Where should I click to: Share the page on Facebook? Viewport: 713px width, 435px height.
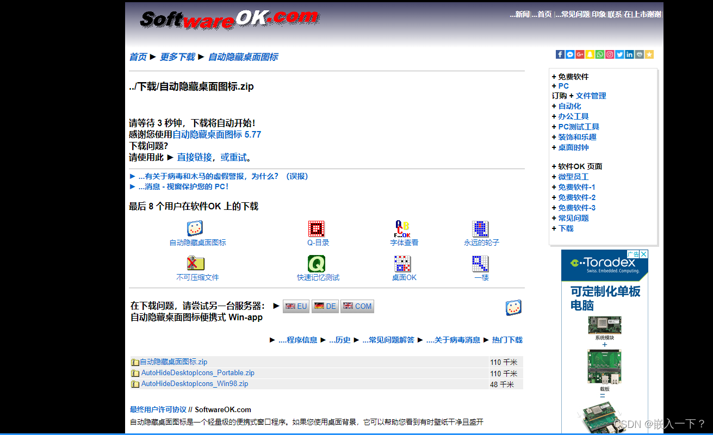click(560, 54)
